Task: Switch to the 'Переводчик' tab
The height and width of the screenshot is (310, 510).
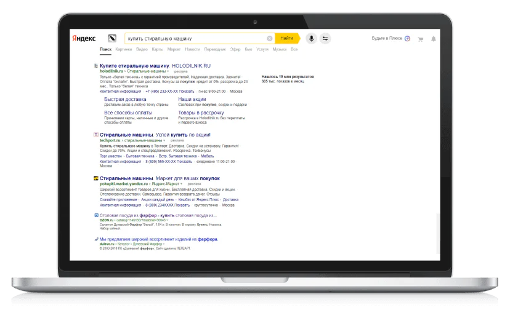Action: 215,49
